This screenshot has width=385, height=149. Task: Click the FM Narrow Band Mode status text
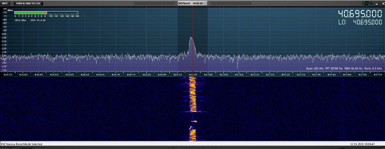pyautogui.click(x=22, y=144)
